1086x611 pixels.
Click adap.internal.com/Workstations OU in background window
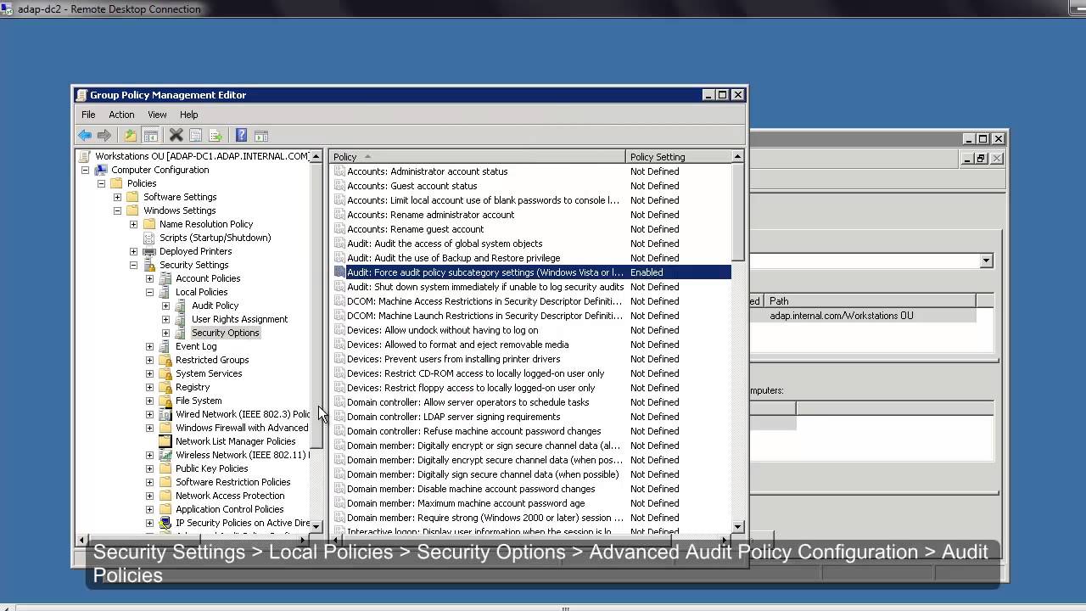[x=842, y=316]
